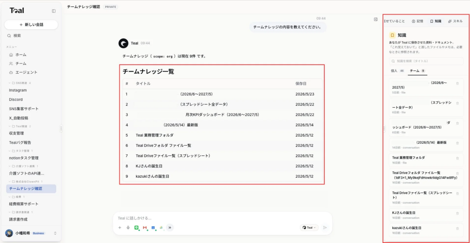Collapse the 請求書関連 folder group

pos(21,212)
